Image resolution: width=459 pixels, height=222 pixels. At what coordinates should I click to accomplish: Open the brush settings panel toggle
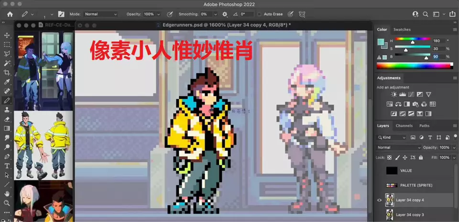coord(61,14)
